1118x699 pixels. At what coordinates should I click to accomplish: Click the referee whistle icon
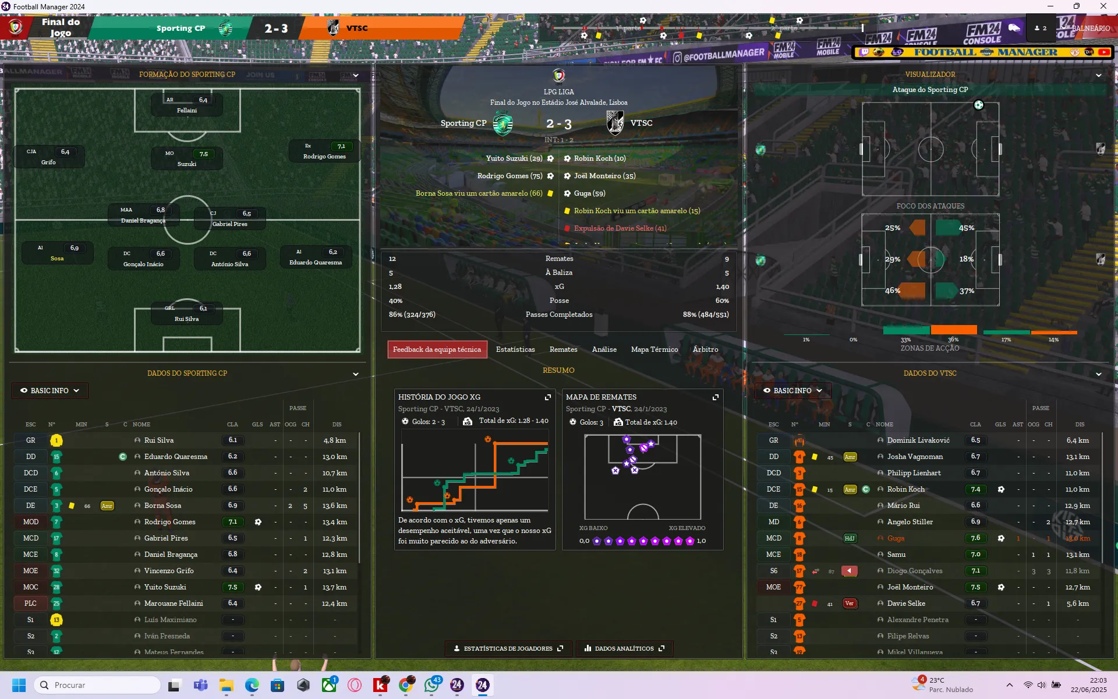1014,27
